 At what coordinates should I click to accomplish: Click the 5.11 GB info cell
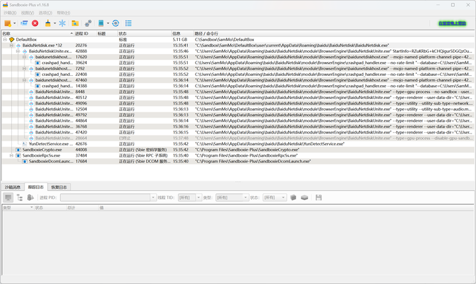click(x=180, y=40)
